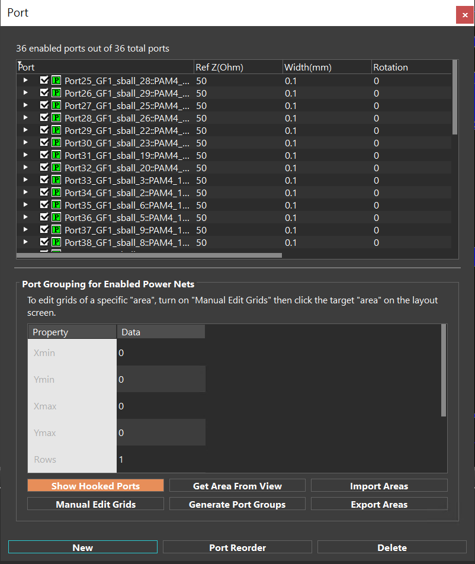Viewport: 475px width, 564px height.
Task: Disable the Port32_GF1_sball_20 checkbox
Action: [44, 167]
